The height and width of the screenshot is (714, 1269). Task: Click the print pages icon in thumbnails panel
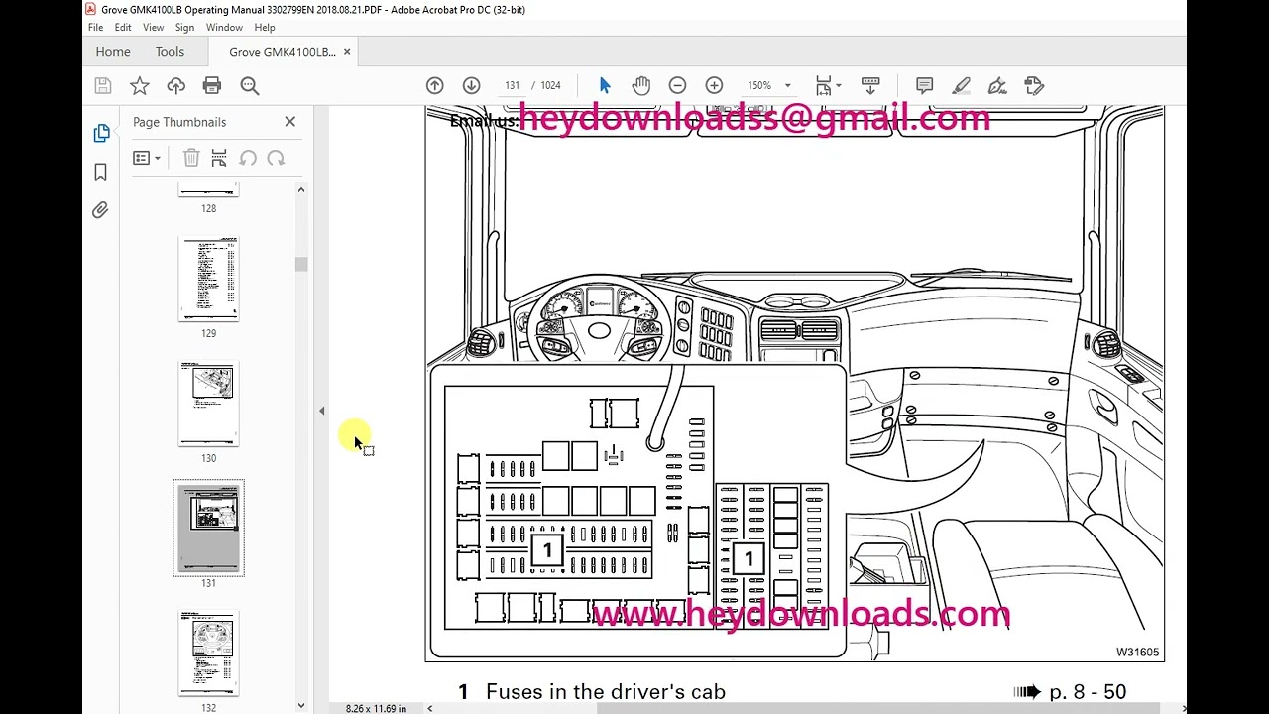pos(219,158)
